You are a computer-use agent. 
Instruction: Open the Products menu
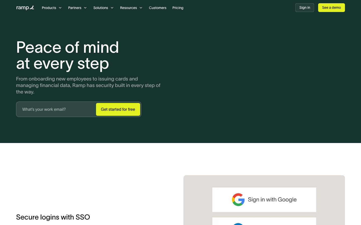click(x=52, y=8)
